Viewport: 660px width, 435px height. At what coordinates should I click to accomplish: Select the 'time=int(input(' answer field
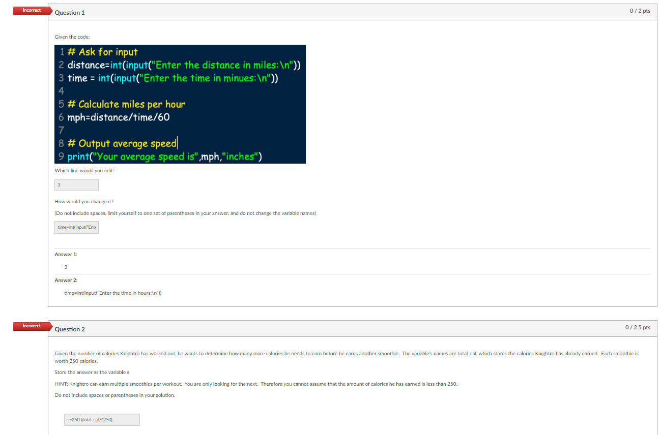click(x=76, y=227)
